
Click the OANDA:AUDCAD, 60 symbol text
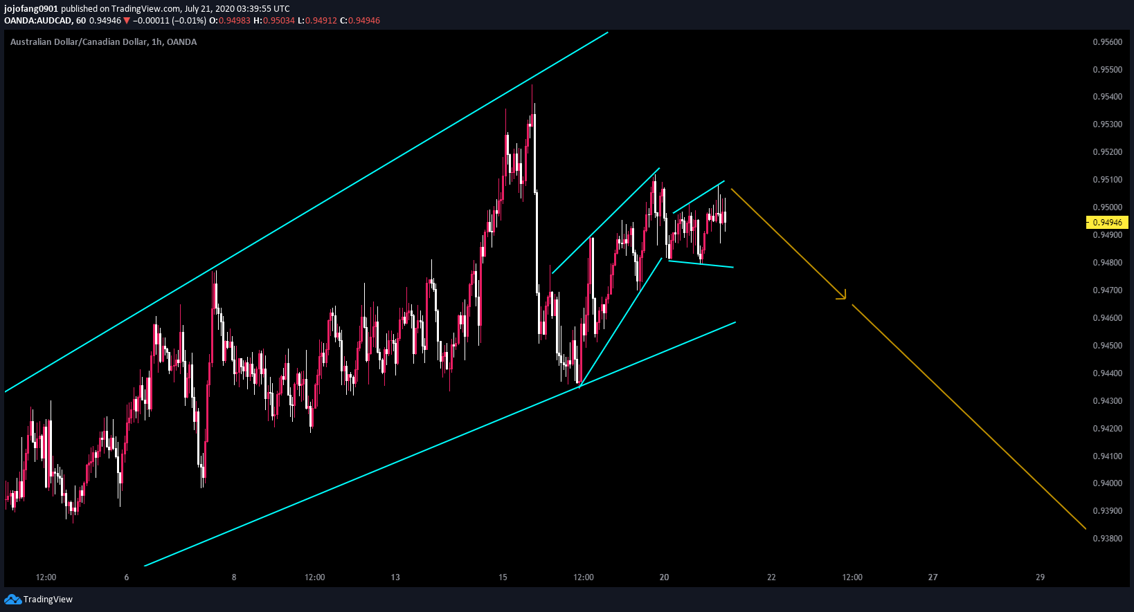(x=45, y=21)
